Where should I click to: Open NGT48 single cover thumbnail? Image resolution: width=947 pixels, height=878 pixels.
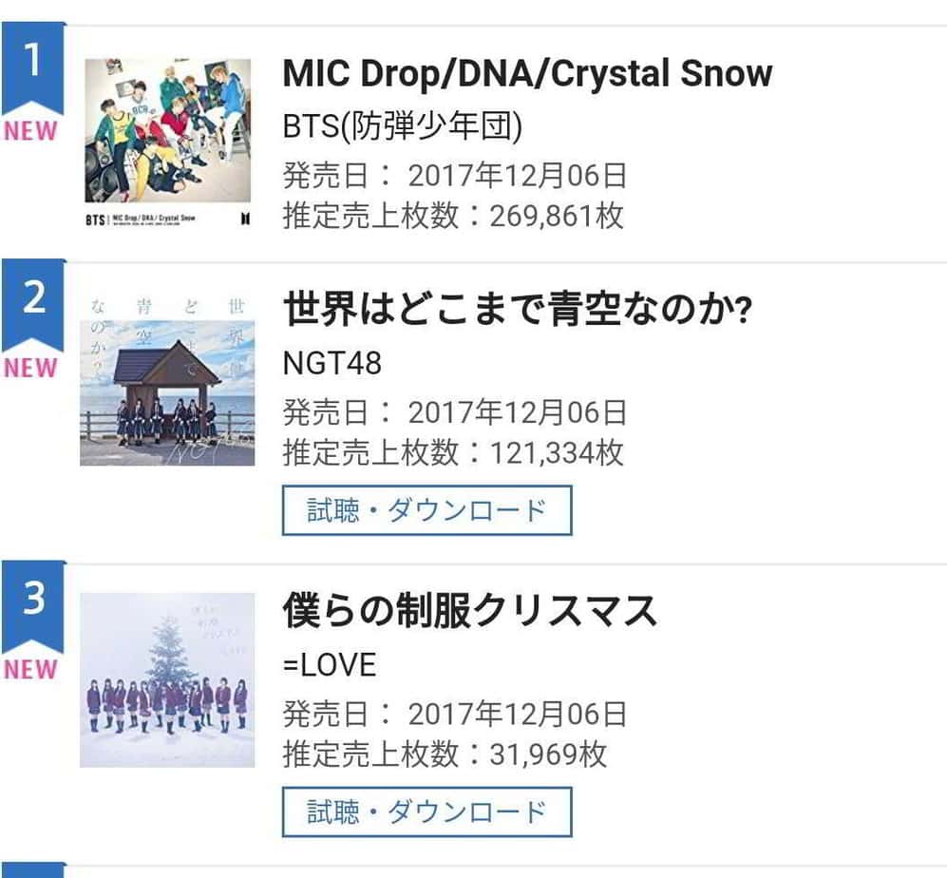(167, 379)
